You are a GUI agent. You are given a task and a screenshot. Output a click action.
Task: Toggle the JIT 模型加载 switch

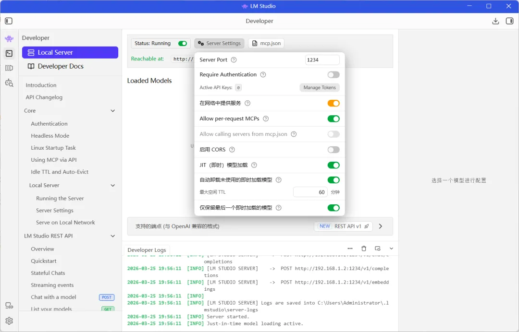click(334, 165)
